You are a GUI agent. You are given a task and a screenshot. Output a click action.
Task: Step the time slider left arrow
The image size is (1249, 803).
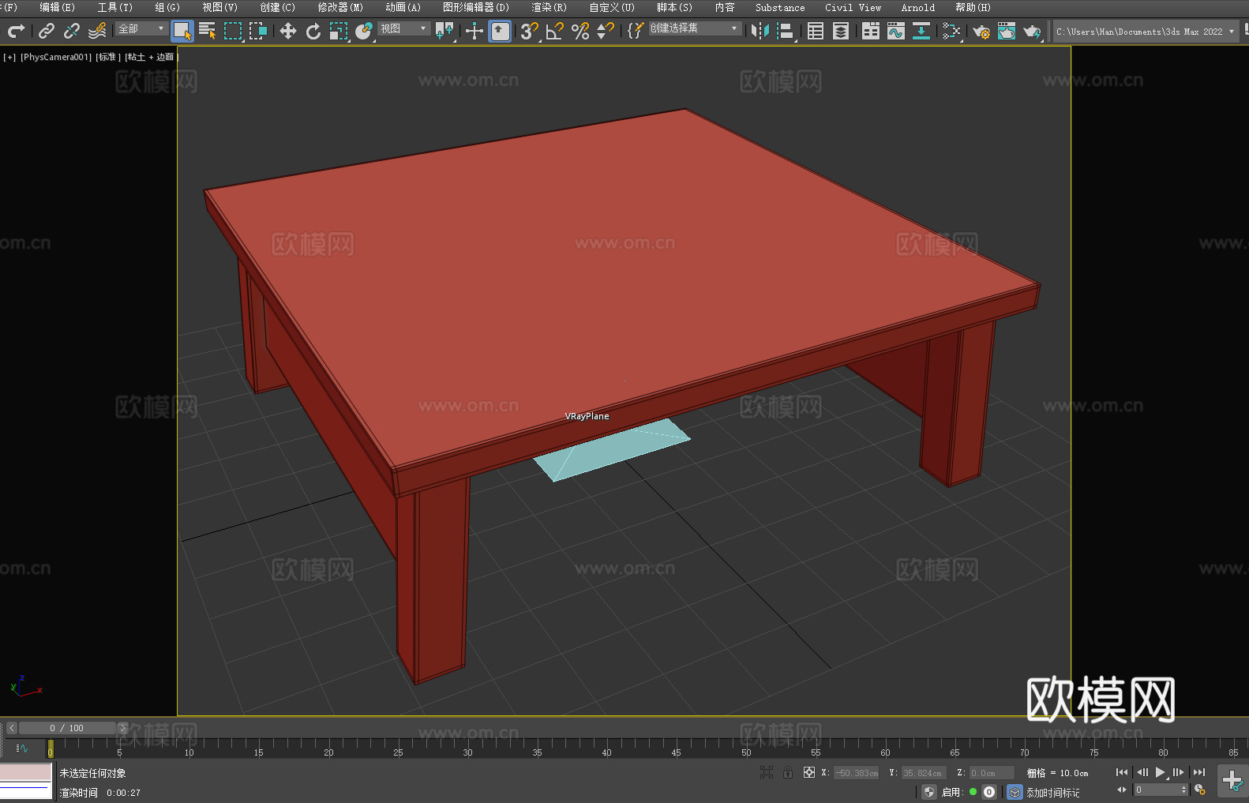pos(12,728)
